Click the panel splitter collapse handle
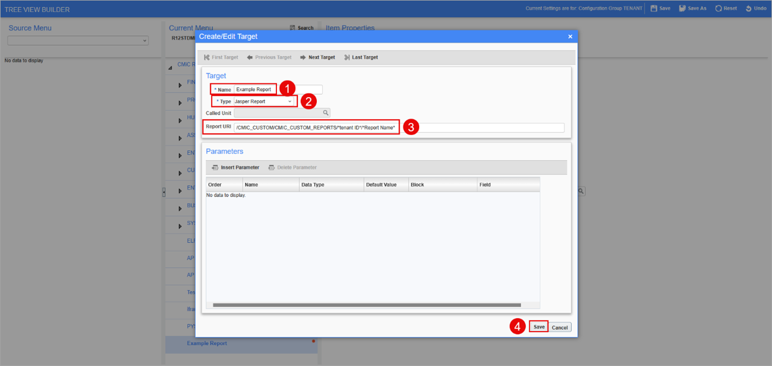The image size is (772, 366). 164,192
